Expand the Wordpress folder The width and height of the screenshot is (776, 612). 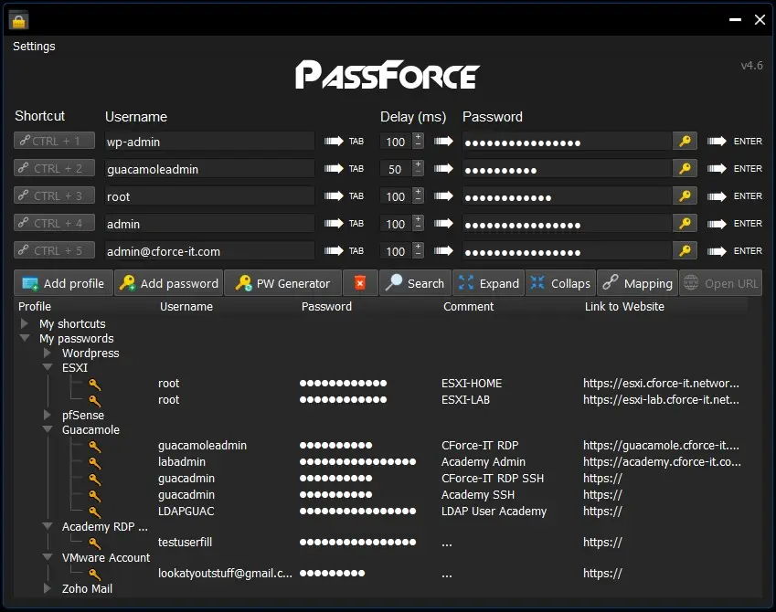pyautogui.click(x=48, y=353)
